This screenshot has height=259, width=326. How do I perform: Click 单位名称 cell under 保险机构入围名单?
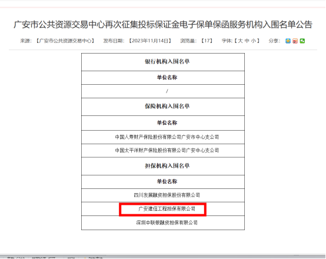click(x=163, y=123)
